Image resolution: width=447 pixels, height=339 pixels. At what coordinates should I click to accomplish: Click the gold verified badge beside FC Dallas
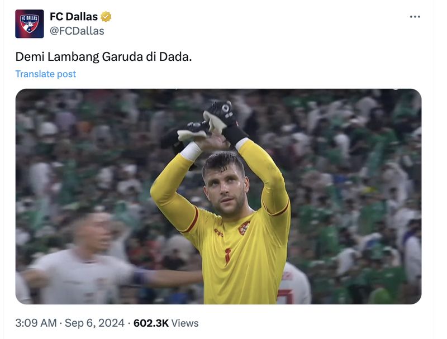pyautogui.click(x=106, y=17)
